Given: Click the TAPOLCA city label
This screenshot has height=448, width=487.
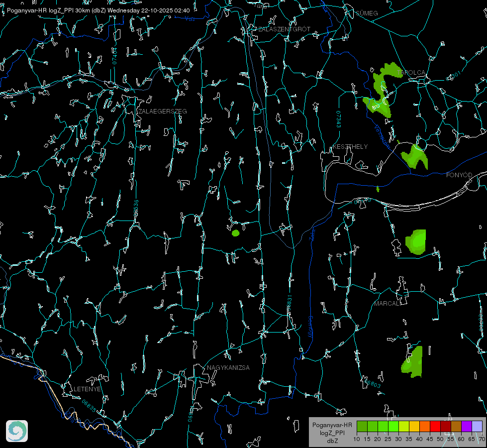Looking at the screenshot, I should tap(411, 73).
